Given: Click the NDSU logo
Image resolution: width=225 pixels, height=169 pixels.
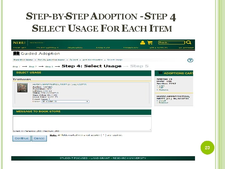Looking at the screenshot, I should (x=19, y=43).
